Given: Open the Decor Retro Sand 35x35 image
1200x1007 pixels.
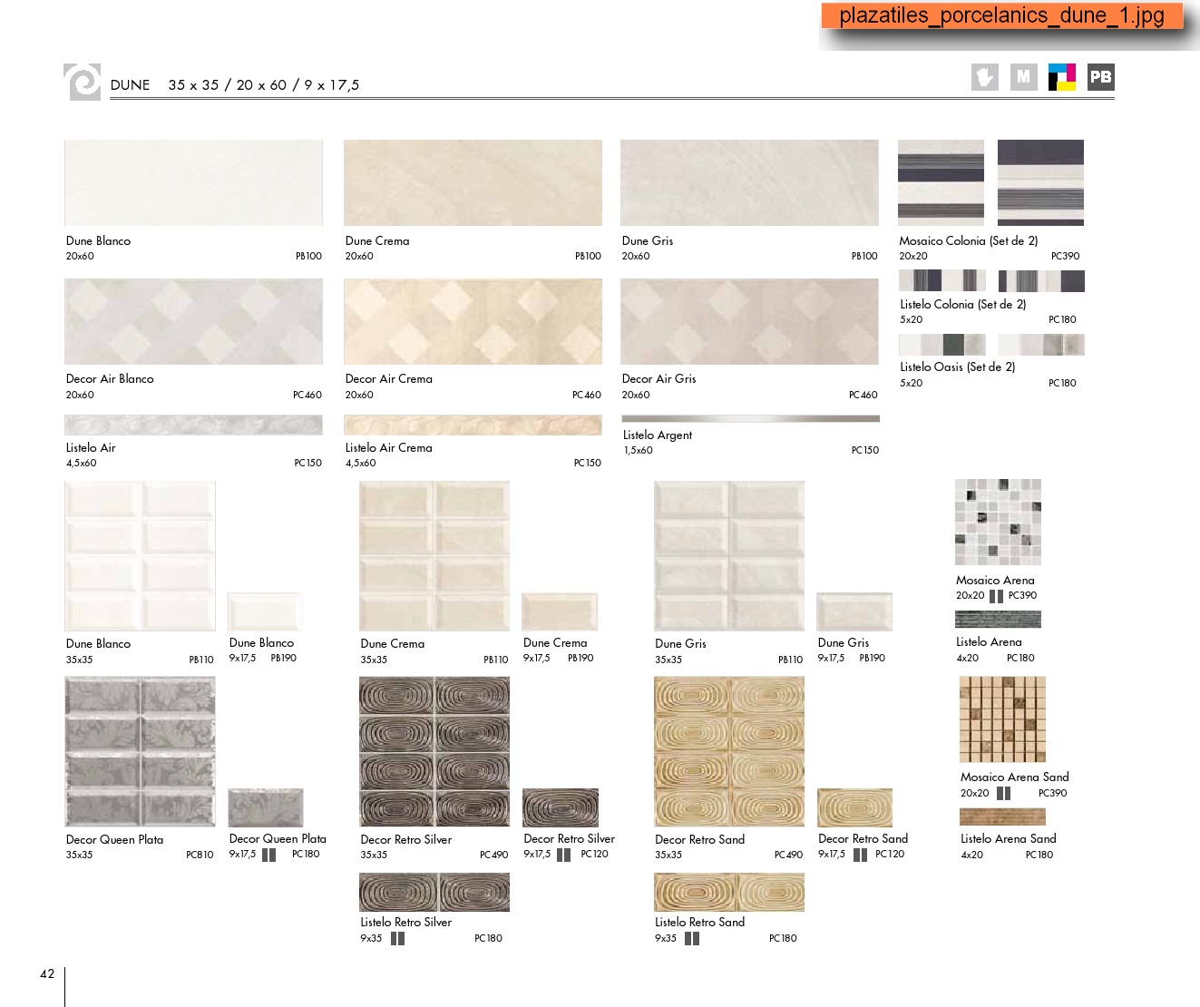Looking at the screenshot, I should pyautogui.click(x=729, y=751).
